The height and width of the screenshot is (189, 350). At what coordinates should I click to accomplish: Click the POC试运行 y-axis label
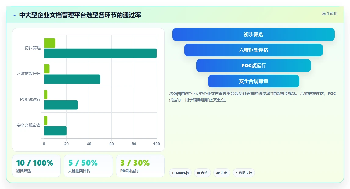[30, 99]
